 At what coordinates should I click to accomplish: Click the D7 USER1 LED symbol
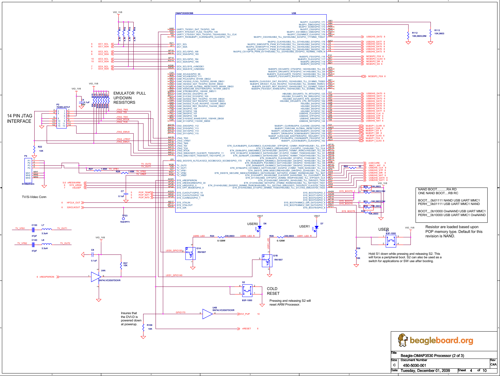point(316,228)
